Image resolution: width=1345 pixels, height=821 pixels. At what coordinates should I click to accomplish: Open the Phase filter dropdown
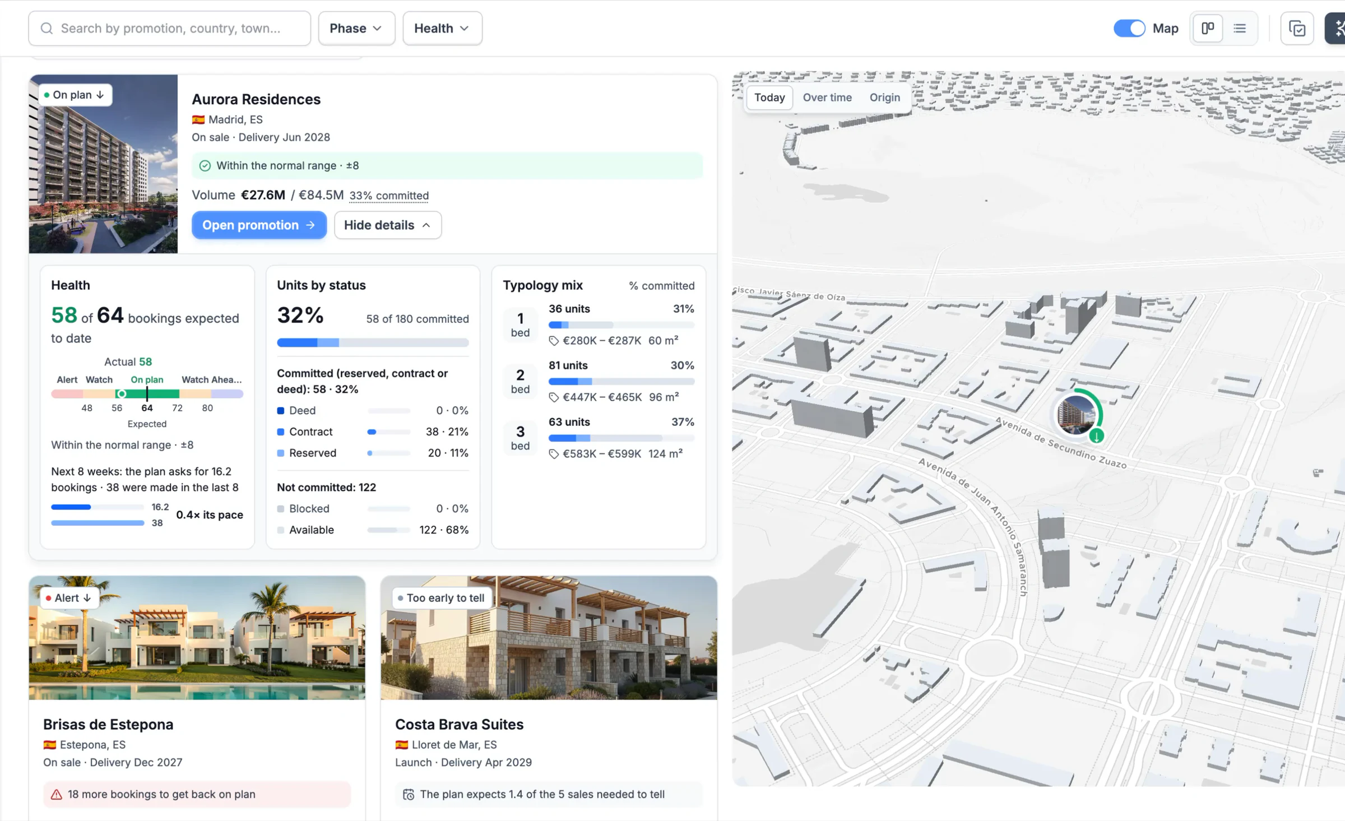tap(356, 29)
